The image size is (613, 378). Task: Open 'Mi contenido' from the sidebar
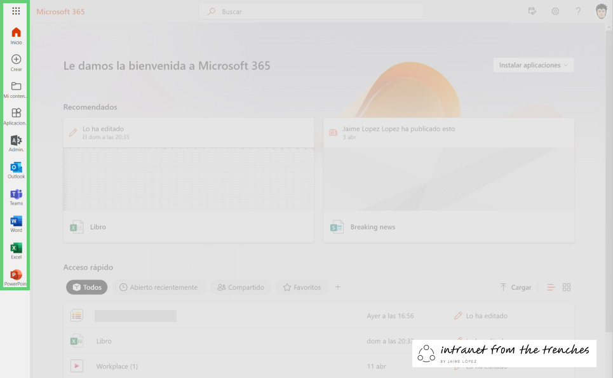coord(15,89)
